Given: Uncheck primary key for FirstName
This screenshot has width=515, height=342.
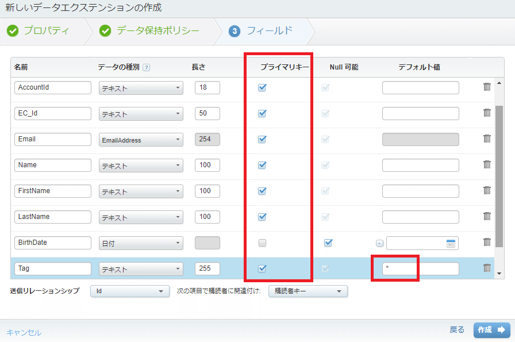Looking at the screenshot, I should click(x=262, y=191).
